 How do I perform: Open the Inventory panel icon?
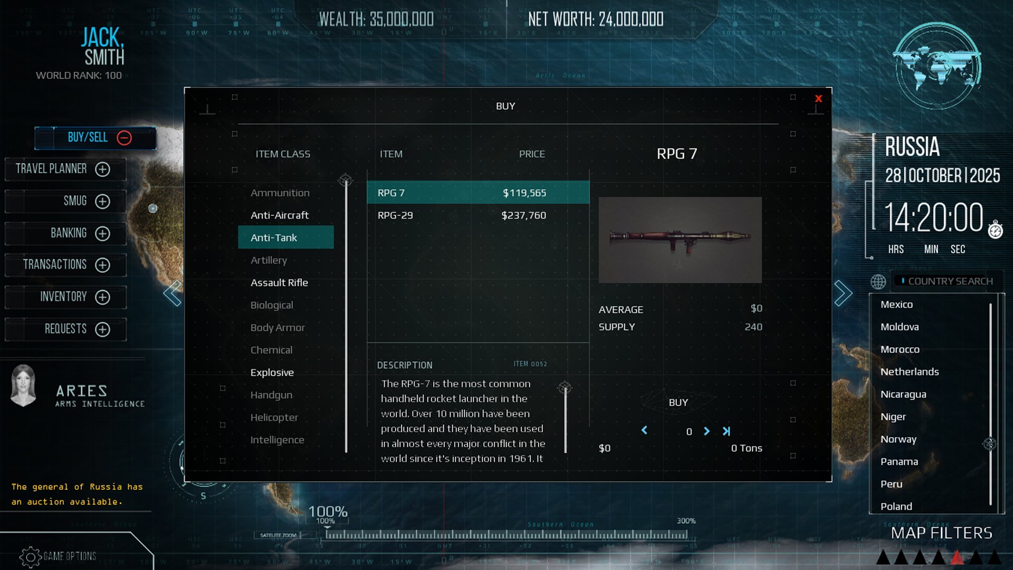point(102,297)
